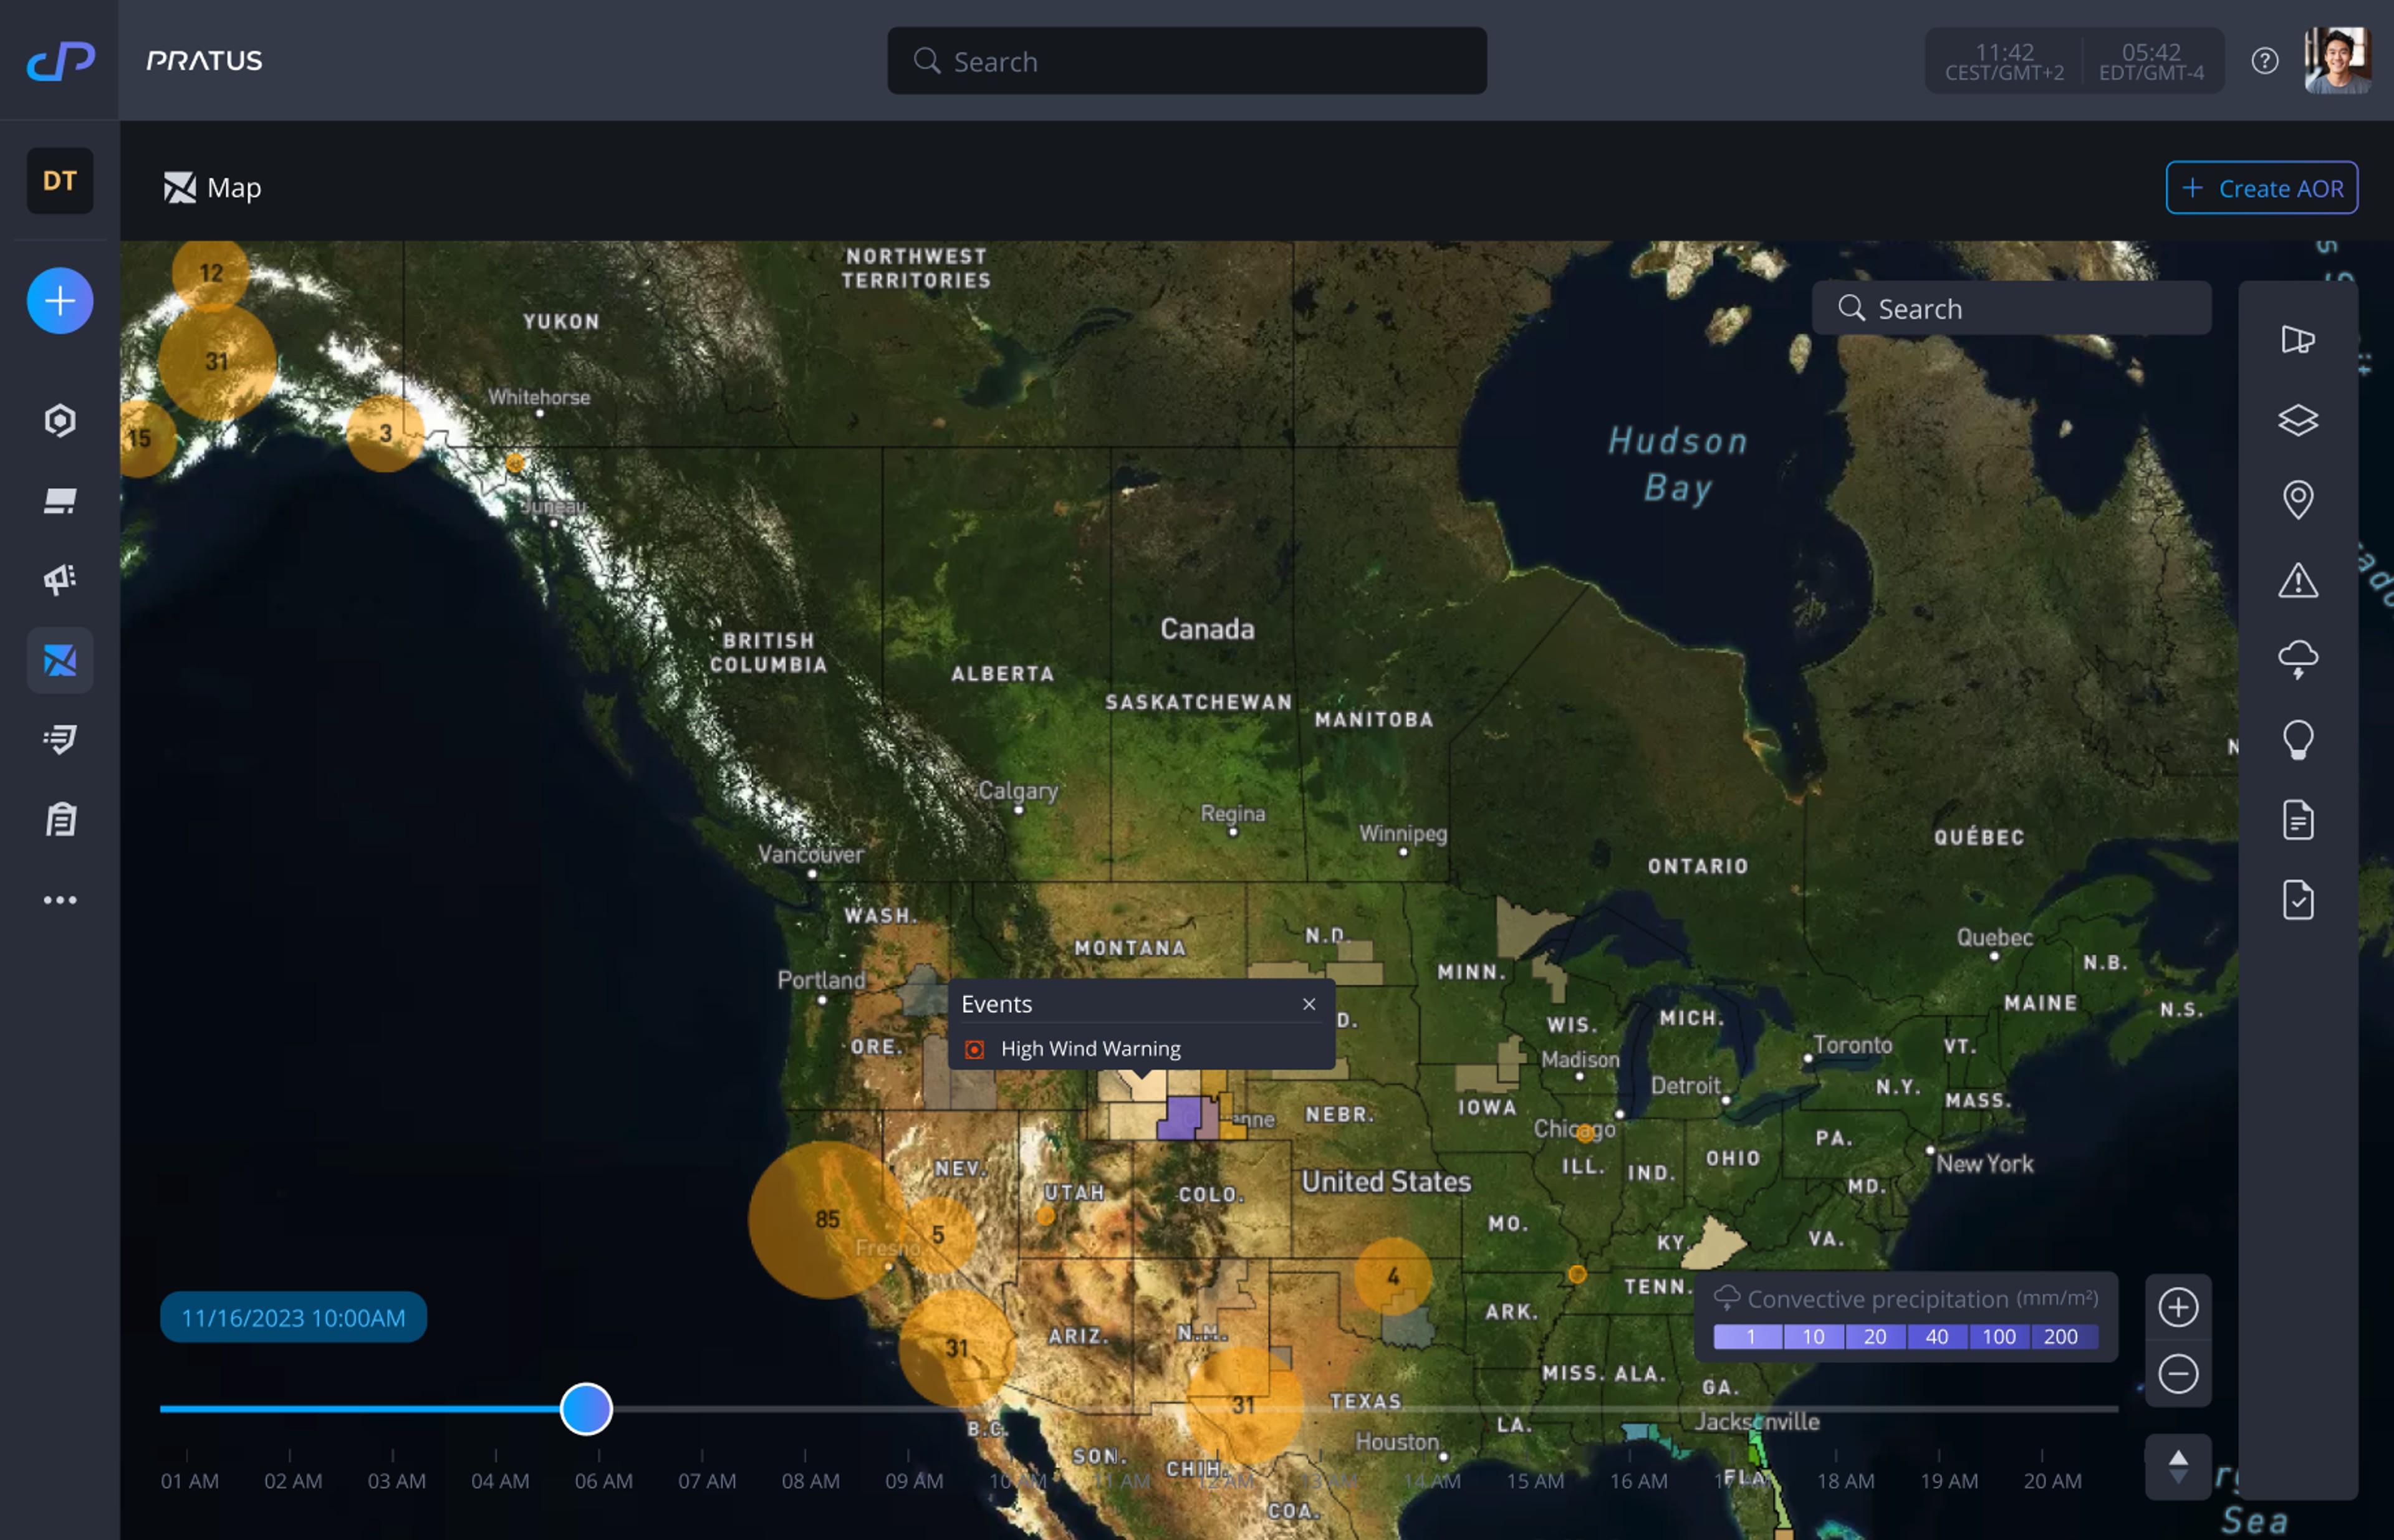Image resolution: width=2394 pixels, height=1540 pixels.
Task: Jump to 04 AM on the timeline
Action: 500,1480
